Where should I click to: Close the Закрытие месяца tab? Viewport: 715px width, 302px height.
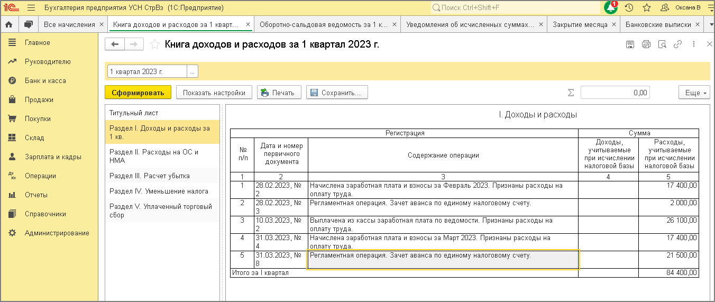tap(613, 24)
